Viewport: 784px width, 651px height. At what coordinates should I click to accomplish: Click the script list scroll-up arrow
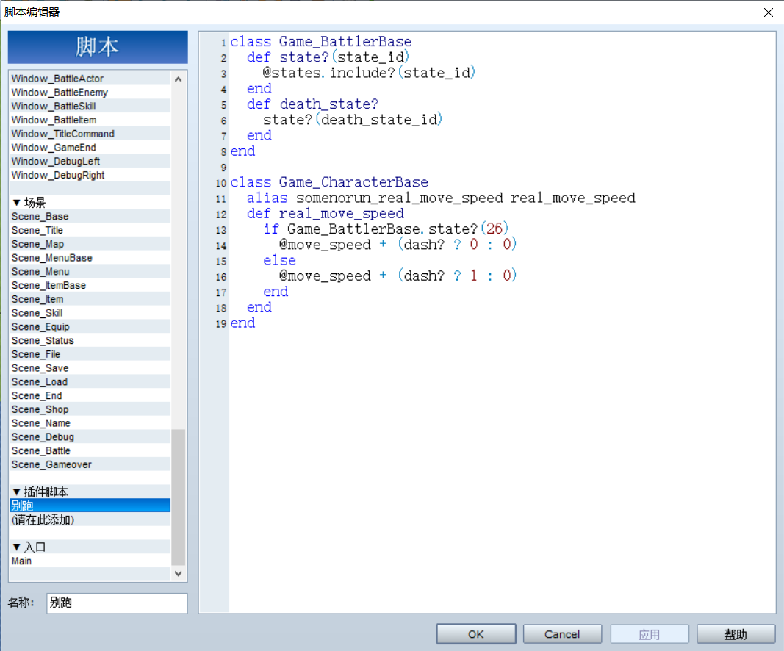[179, 79]
